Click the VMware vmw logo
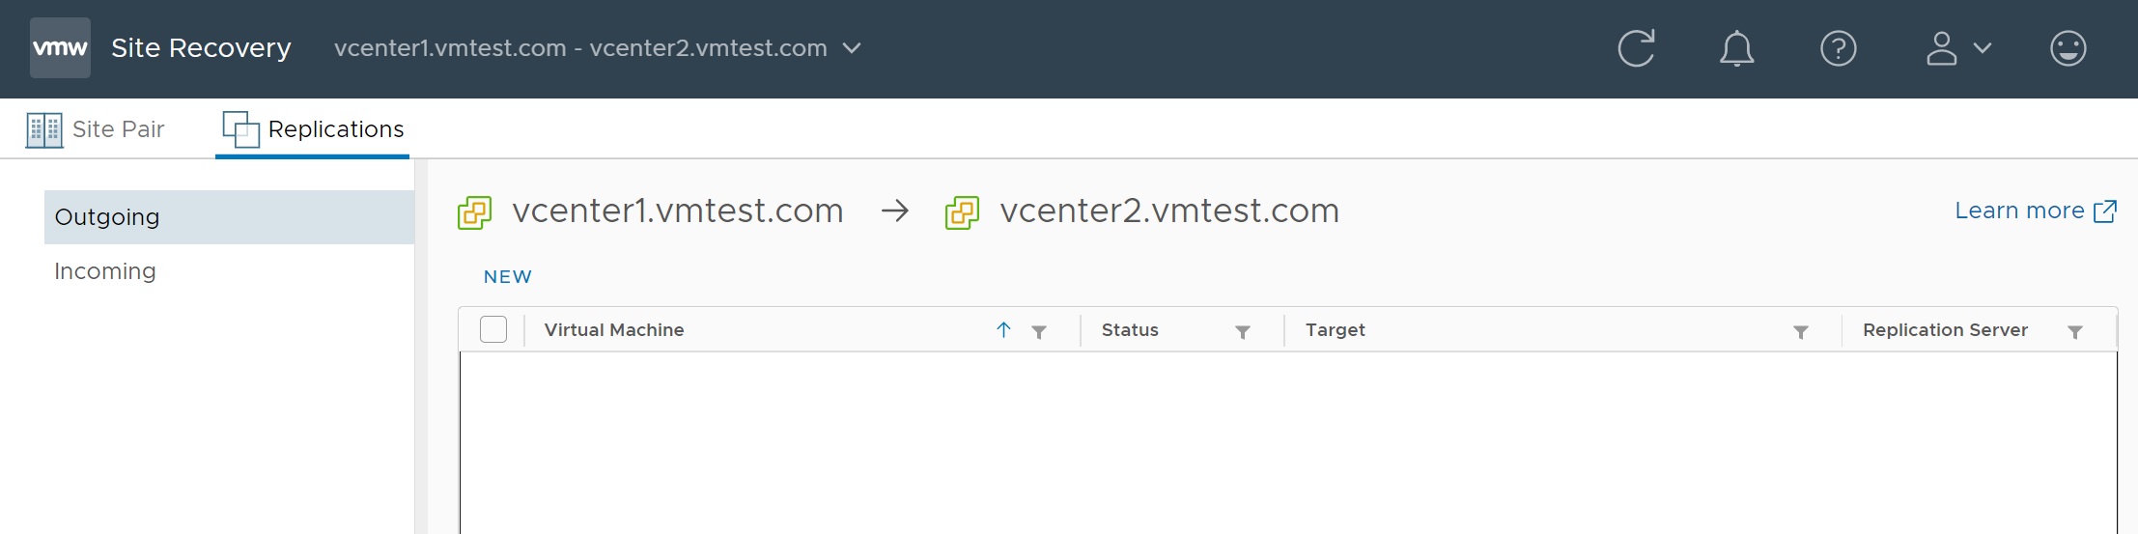 pos(60,47)
